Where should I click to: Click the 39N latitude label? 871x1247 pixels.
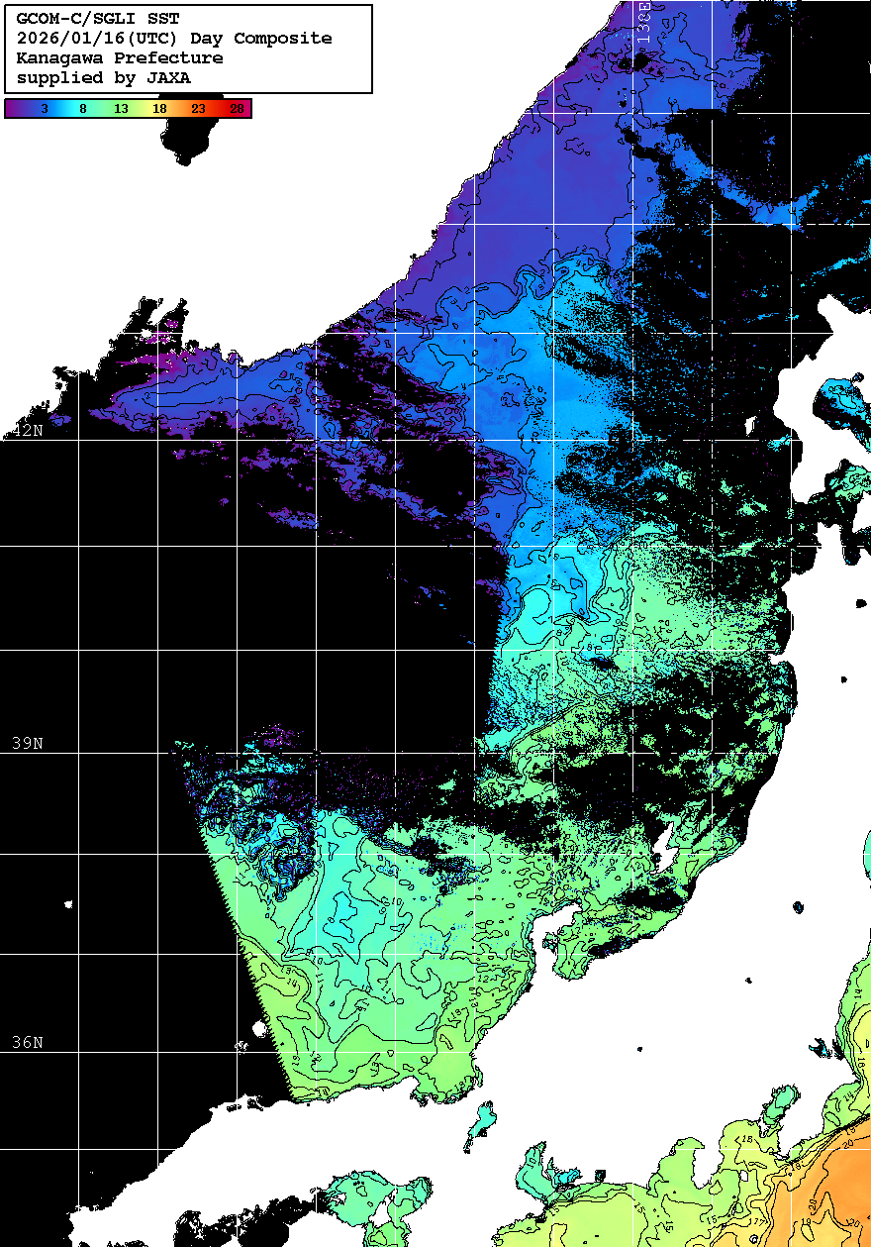click(29, 743)
